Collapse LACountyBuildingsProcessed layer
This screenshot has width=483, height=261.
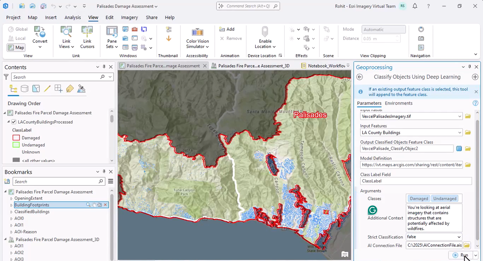coord(8,122)
